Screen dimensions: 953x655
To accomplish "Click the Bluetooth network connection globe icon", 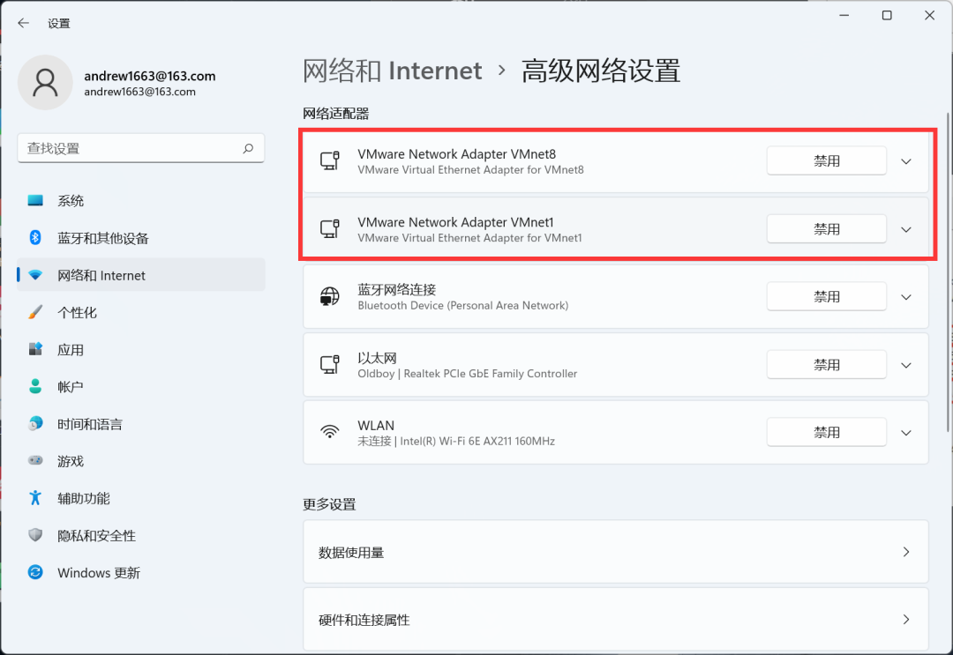I will pyautogui.click(x=330, y=297).
